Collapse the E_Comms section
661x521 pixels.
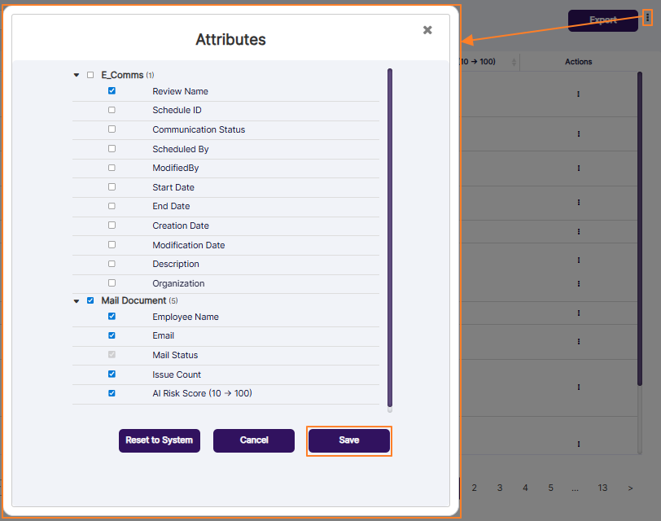pos(76,74)
